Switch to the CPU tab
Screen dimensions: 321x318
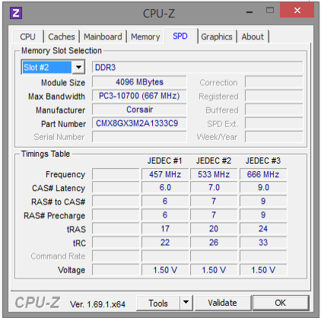click(27, 37)
